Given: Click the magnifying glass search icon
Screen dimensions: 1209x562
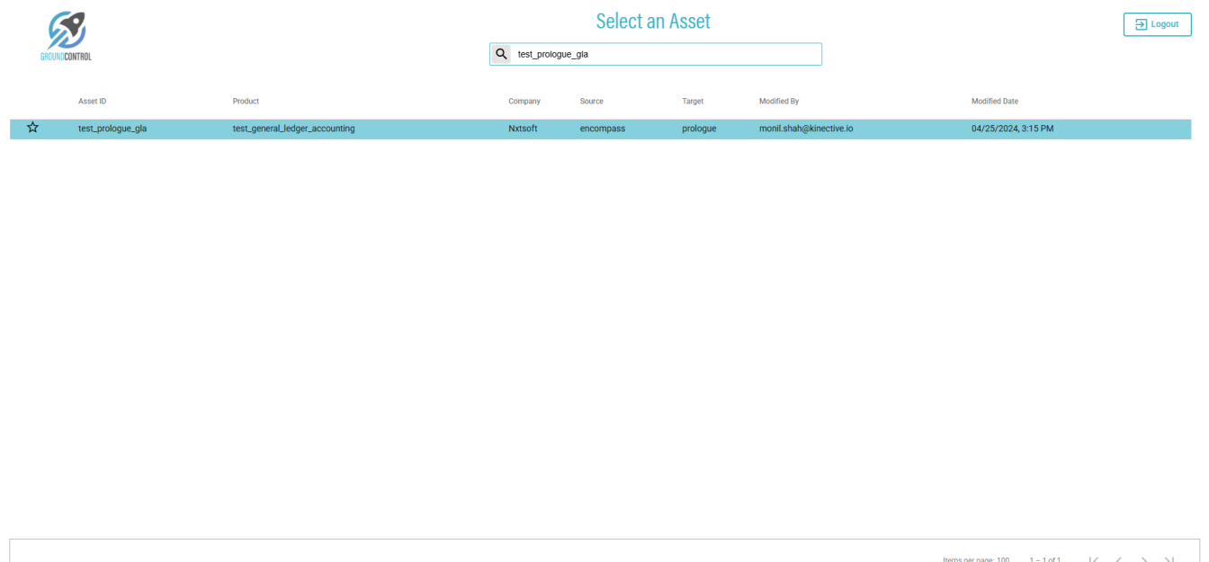Looking at the screenshot, I should pyautogui.click(x=501, y=54).
